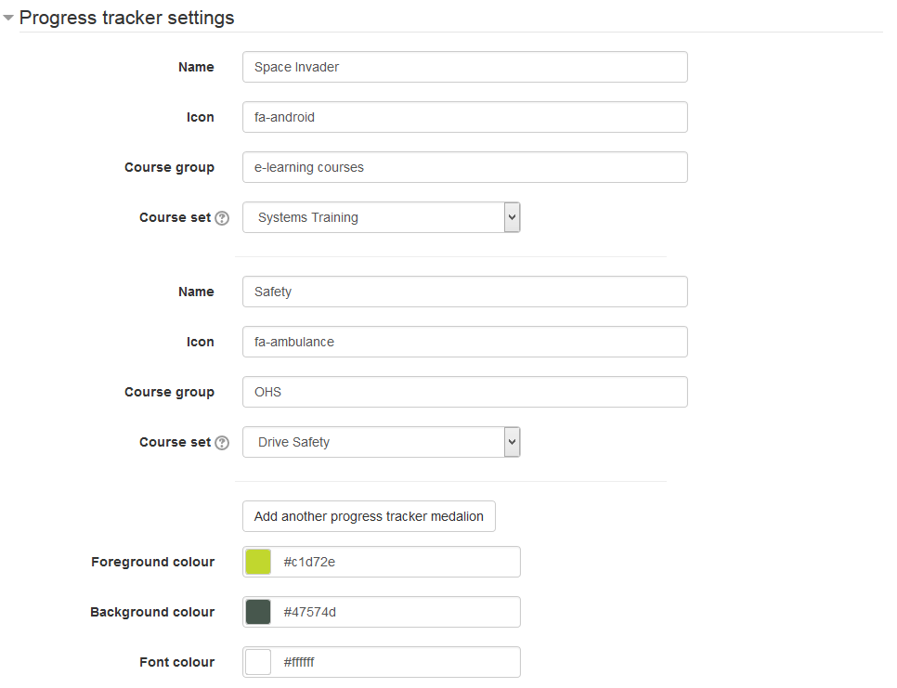This screenshot has width=897, height=688.
Task: Open the Systems Training course set dropdown
Action: 381,217
